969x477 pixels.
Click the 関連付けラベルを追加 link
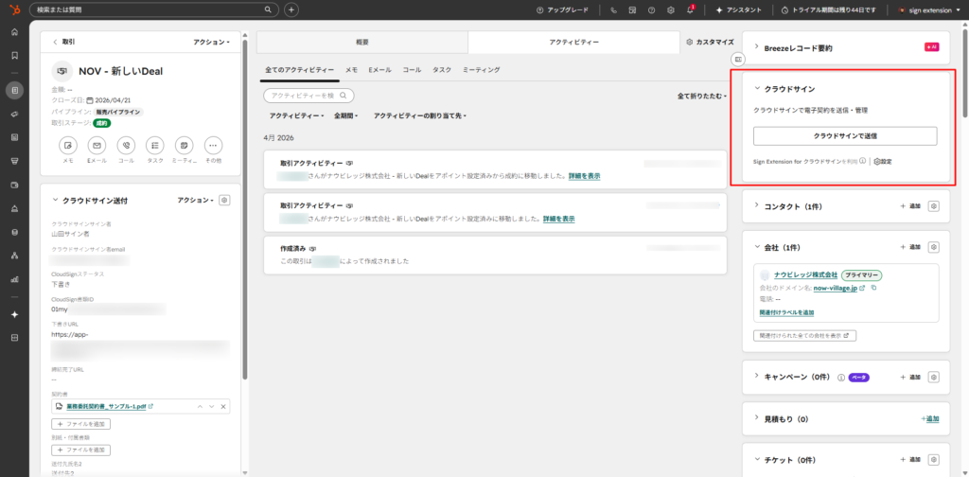786,312
